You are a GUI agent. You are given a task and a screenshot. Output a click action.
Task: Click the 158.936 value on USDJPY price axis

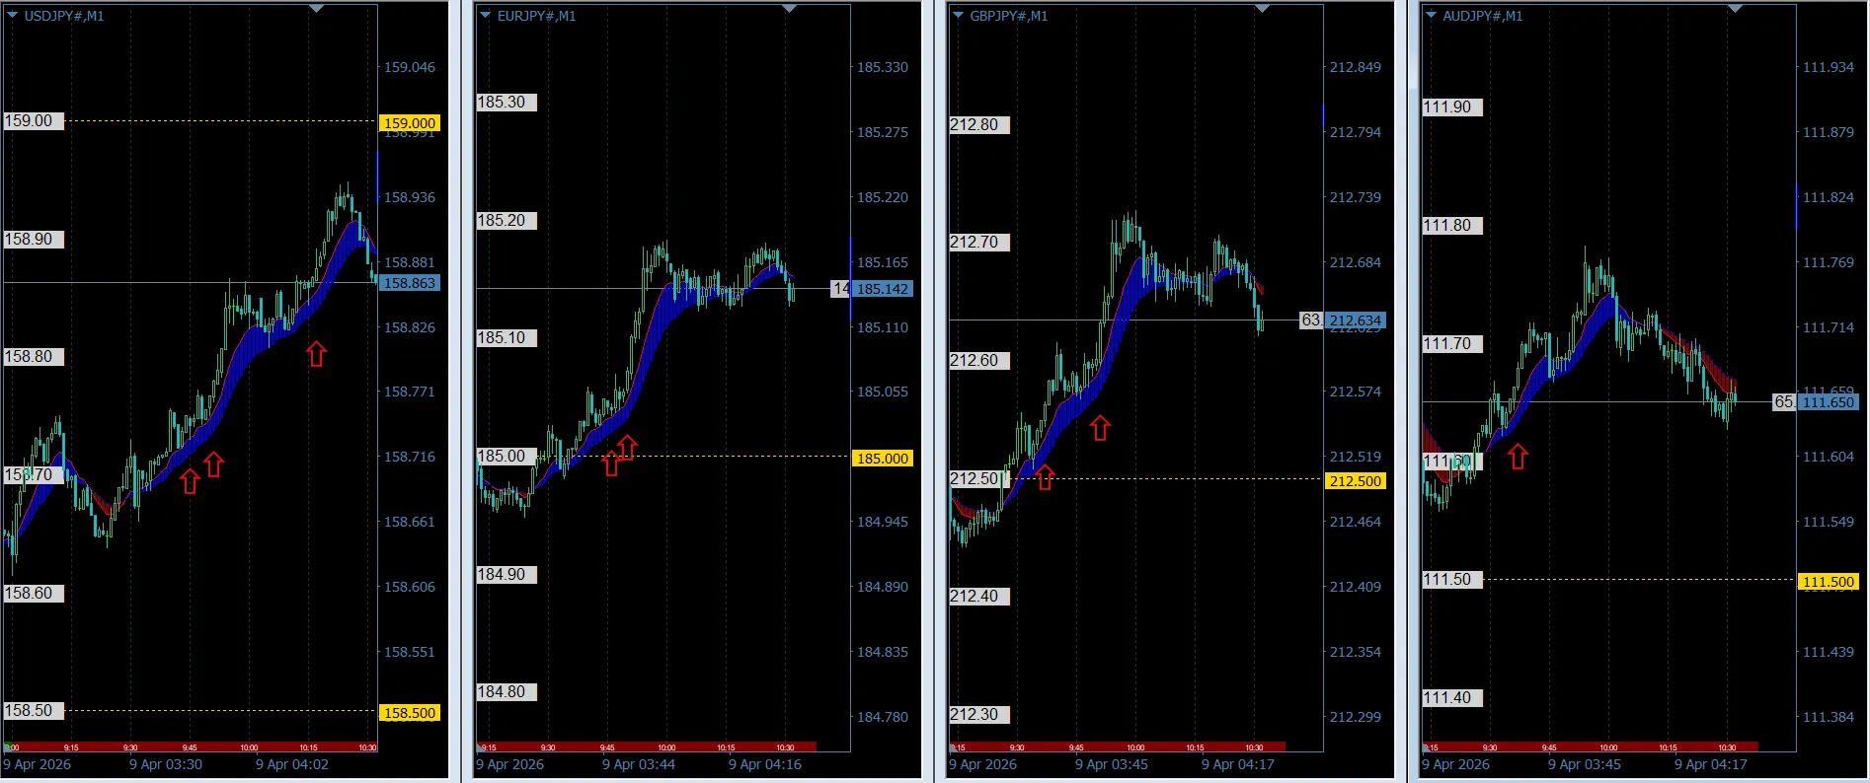(410, 197)
